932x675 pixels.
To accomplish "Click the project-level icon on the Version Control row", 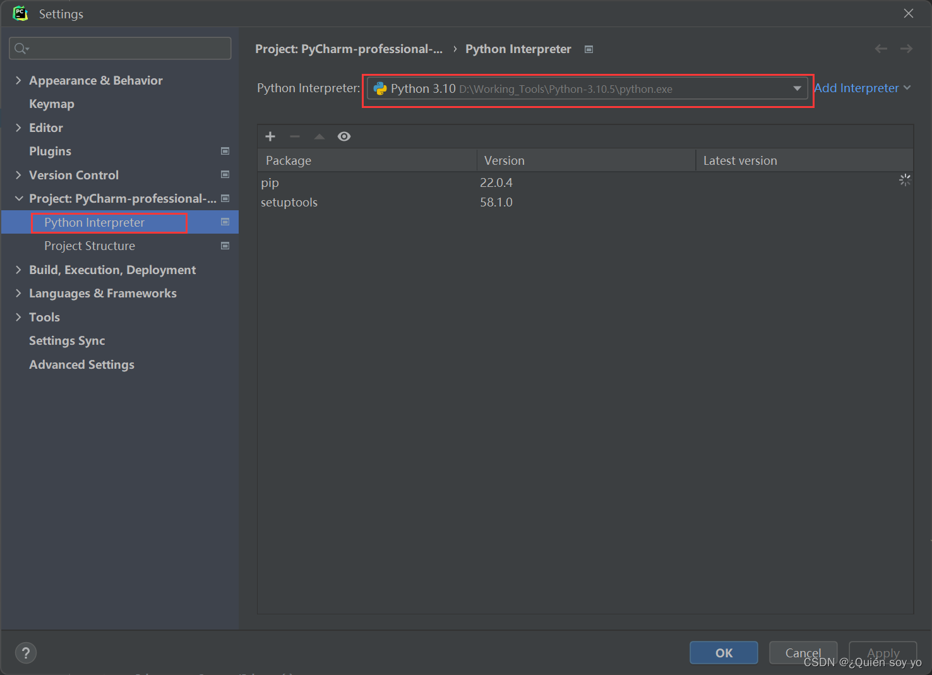I will 225,174.
